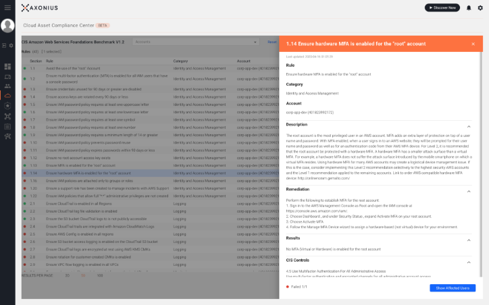
Task: Click the BETA badge beside page title
Action: pos(103,26)
